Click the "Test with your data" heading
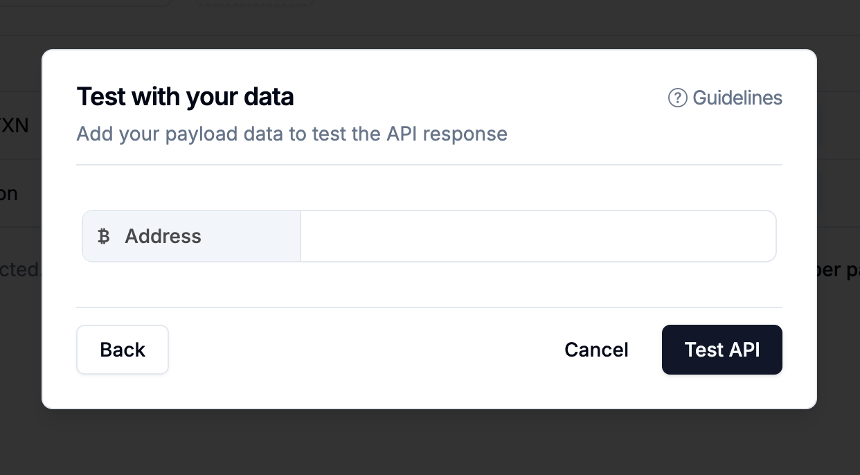 (185, 97)
